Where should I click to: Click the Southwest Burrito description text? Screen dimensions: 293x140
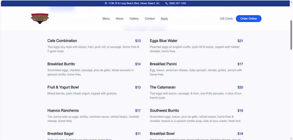point(196,119)
